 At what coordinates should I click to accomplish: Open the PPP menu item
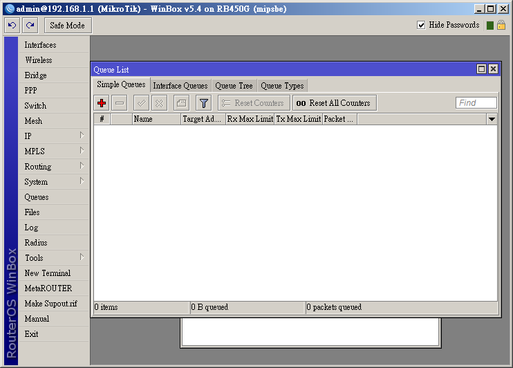tap(54, 91)
